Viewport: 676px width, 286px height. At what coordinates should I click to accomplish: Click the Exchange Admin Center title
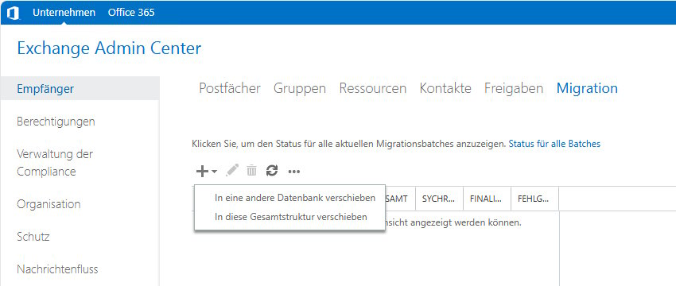(109, 48)
